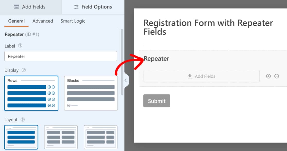Click the Submit button
The height and width of the screenshot is (151, 287).
point(157,101)
